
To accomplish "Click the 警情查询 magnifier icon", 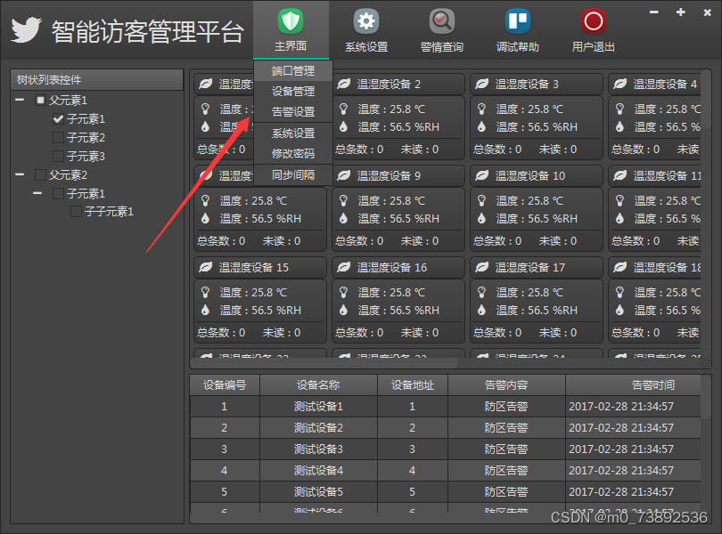I will coord(441,20).
